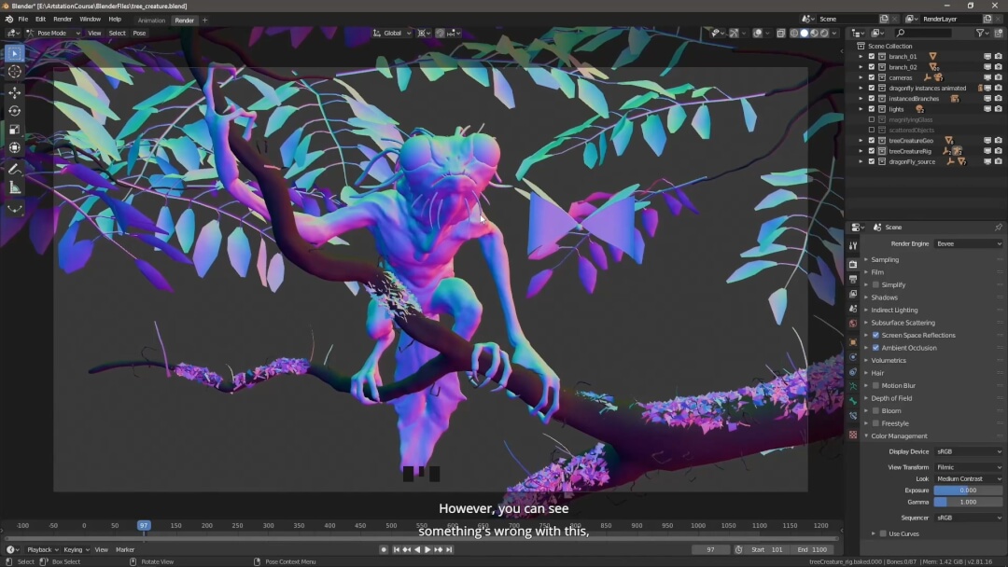Enable the scatteredObjects collection checkbox
1008x567 pixels.
tap(872, 131)
